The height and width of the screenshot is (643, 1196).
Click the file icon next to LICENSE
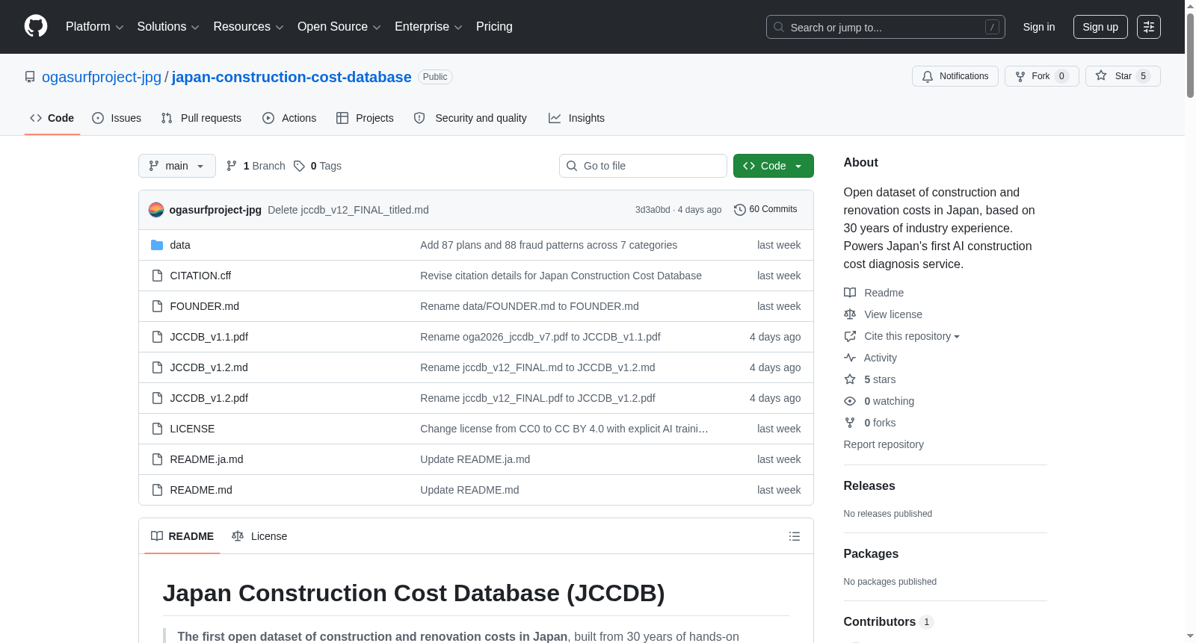tap(157, 429)
